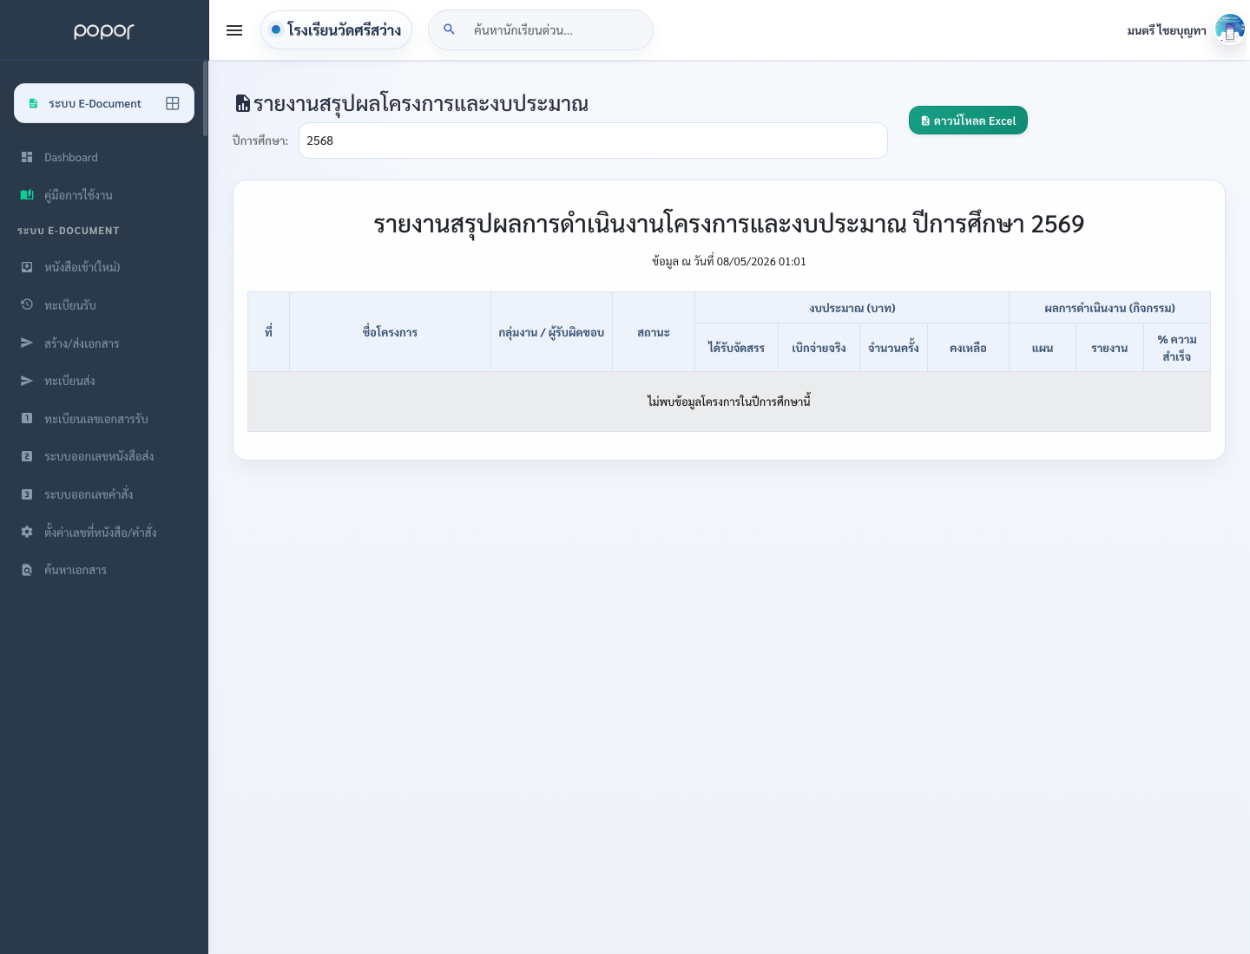
Task: Click the เบิกจ่ายจริง column header
Action: [x=819, y=348]
